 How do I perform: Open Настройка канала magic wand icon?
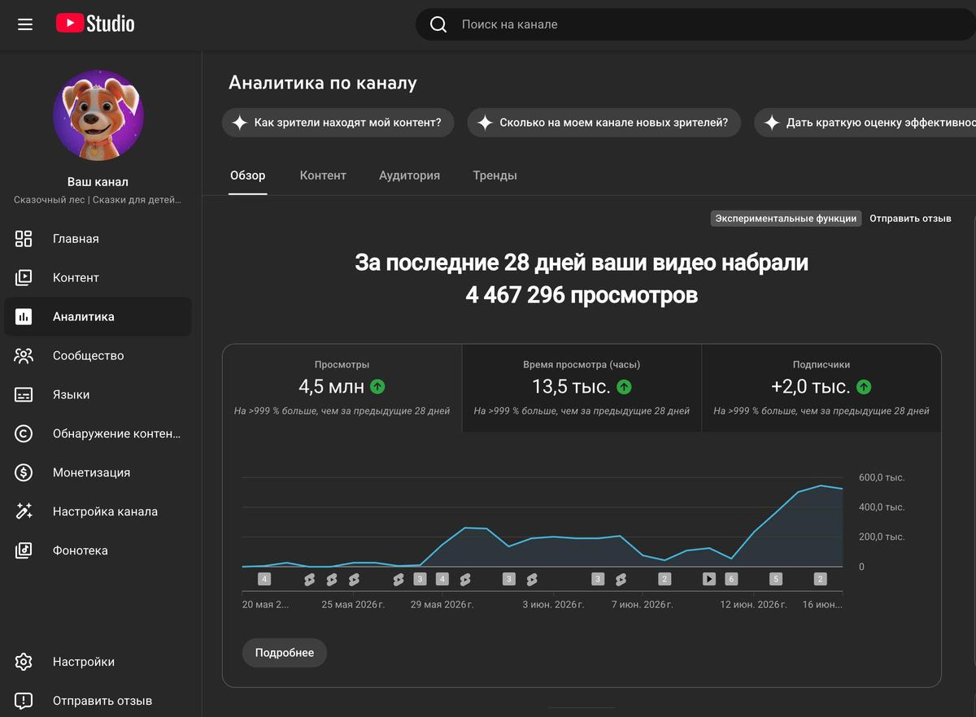click(24, 511)
